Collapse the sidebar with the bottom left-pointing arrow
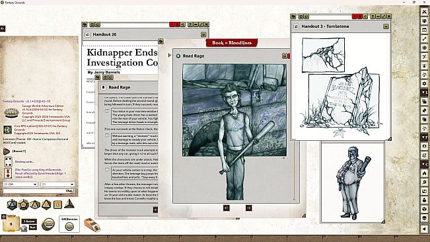 [x=425, y=229]
